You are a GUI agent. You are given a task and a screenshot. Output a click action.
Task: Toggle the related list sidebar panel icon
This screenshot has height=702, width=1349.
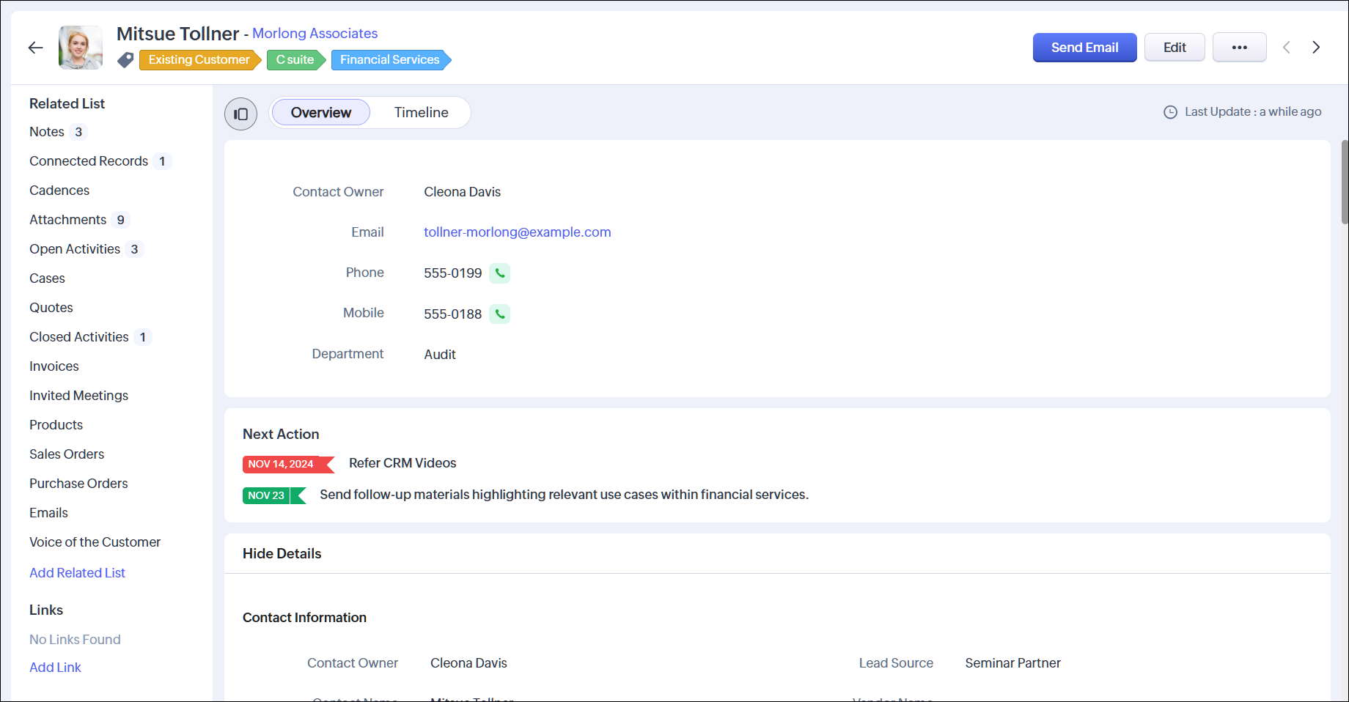pyautogui.click(x=240, y=114)
